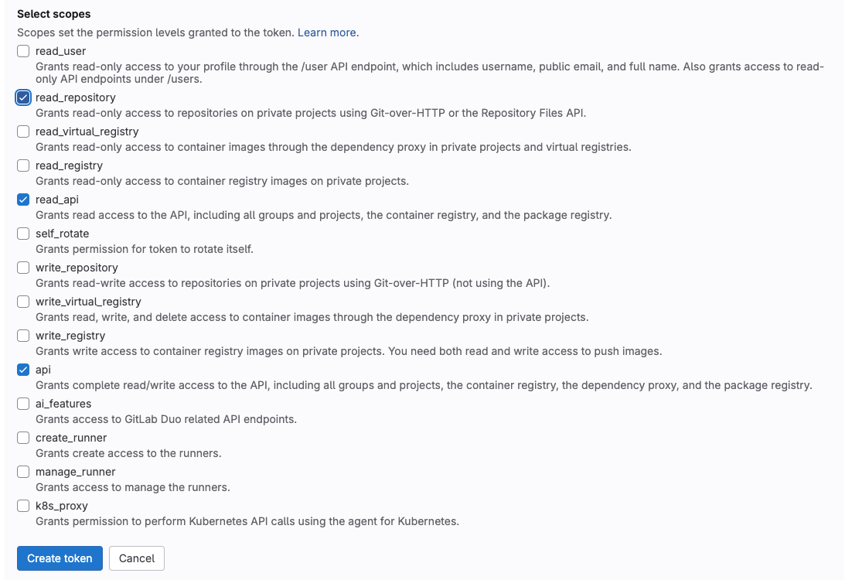Image resolution: width=845 pixels, height=580 pixels.
Task: Click the Create token button
Action: (60, 558)
